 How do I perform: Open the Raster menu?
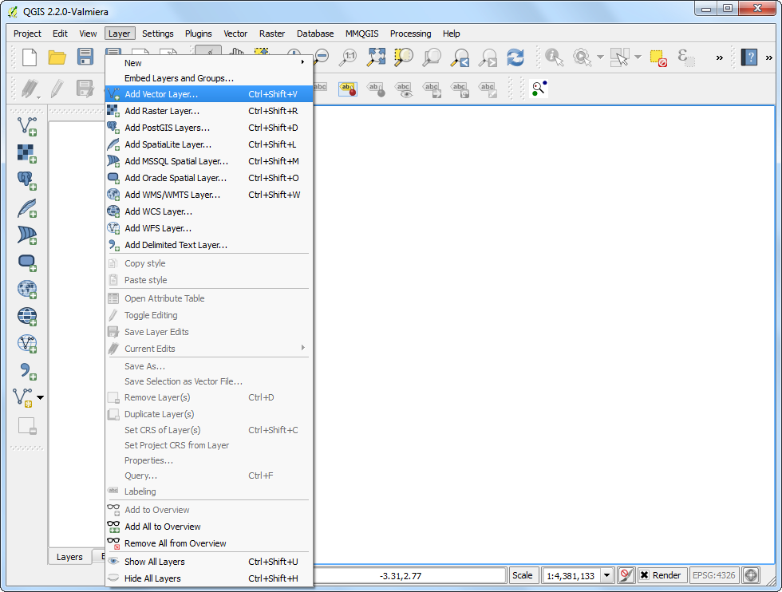point(272,34)
